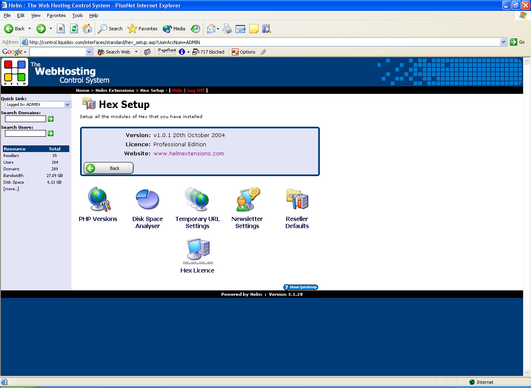The width and height of the screenshot is (531, 388).
Task: Click the Print toolbar icon
Action: [227, 29]
